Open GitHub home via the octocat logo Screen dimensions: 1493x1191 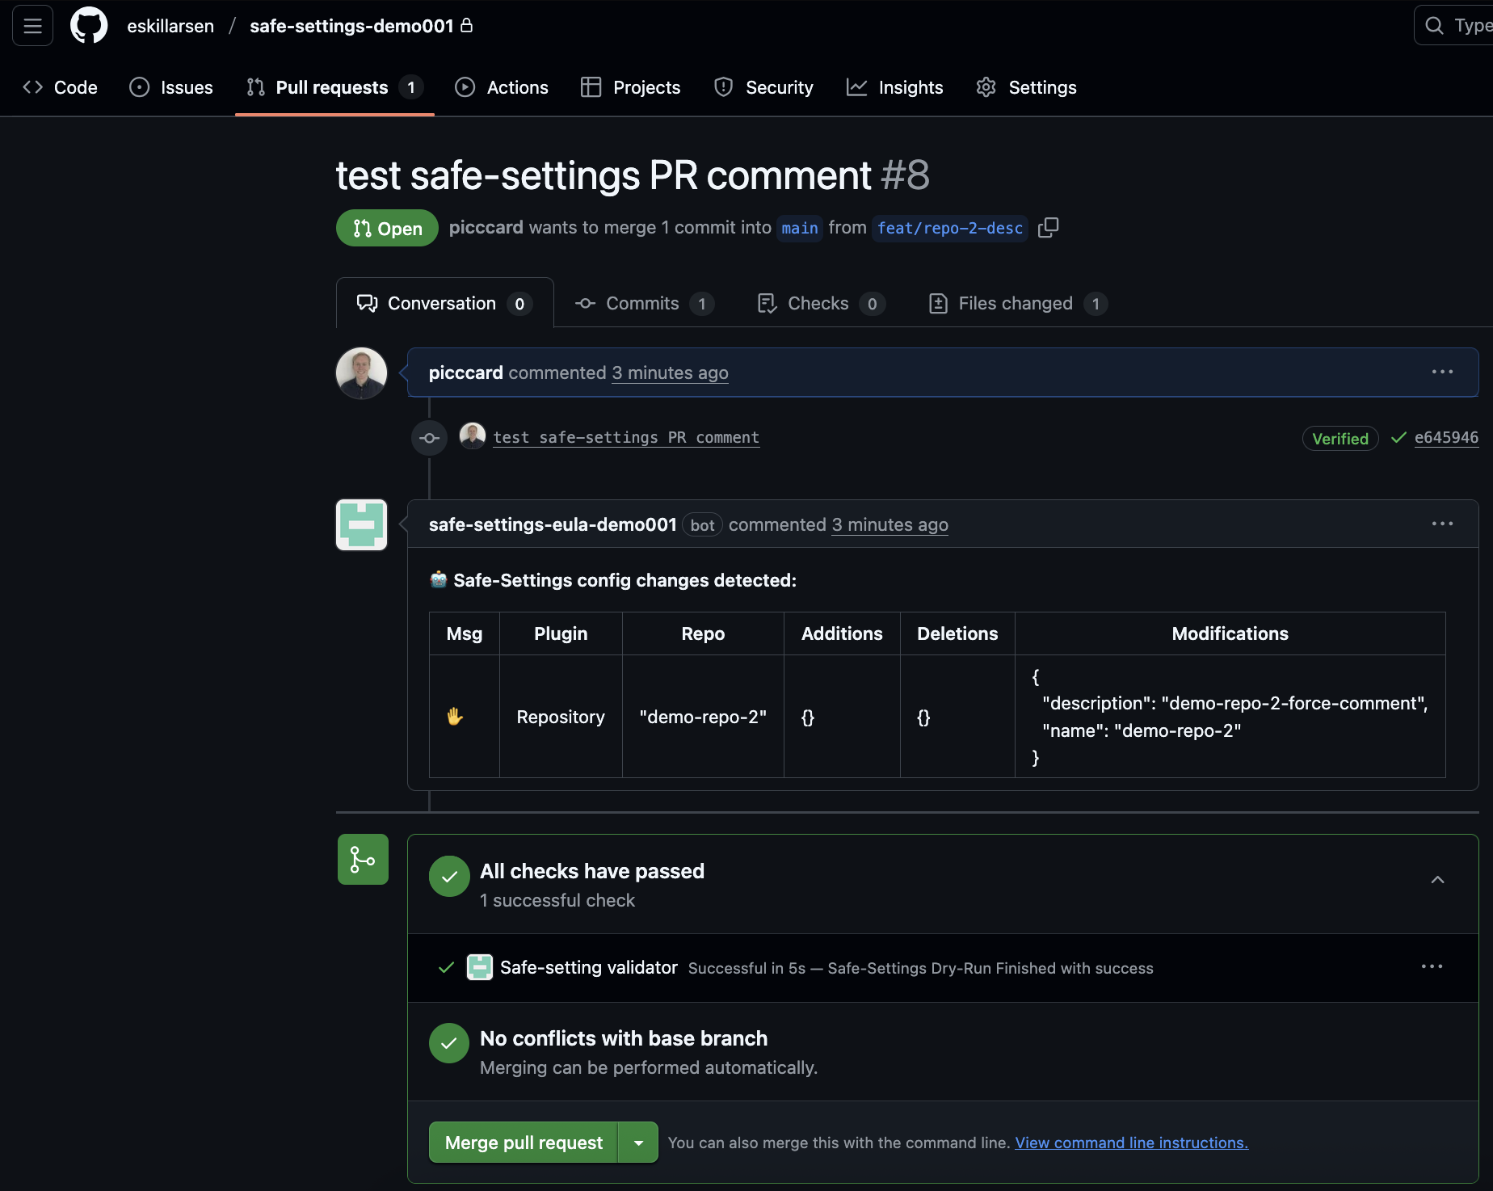88,25
